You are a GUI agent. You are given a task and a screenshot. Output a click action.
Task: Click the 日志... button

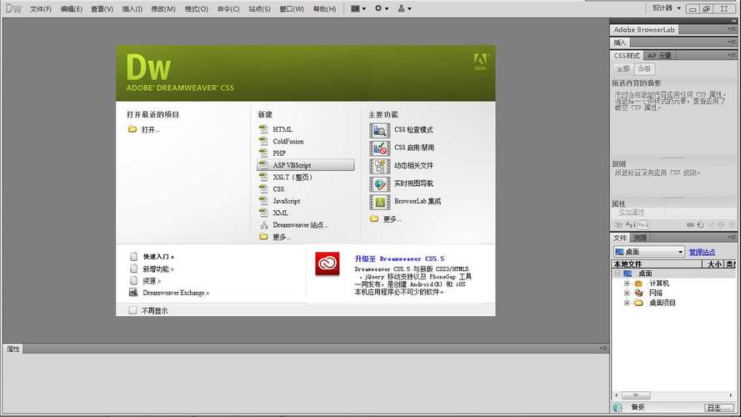point(719,408)
